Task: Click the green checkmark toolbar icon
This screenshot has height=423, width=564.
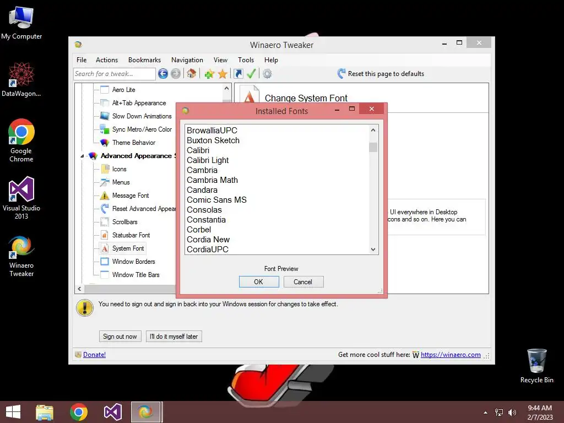Action: (x=251, y=74)
